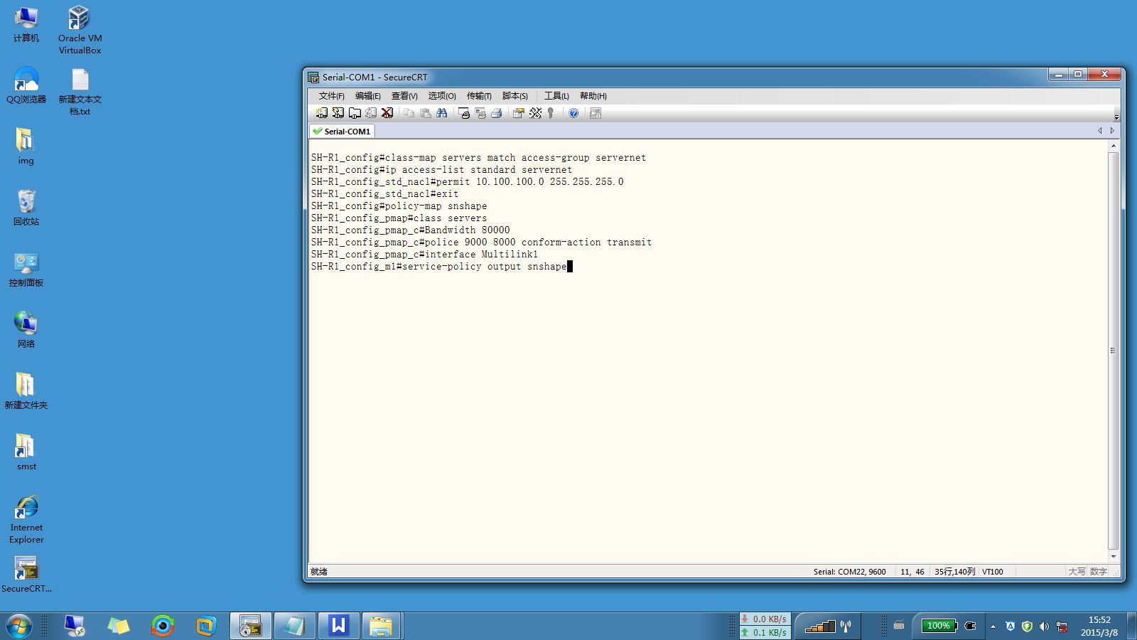Click the Connect toolbar icon

321,113
